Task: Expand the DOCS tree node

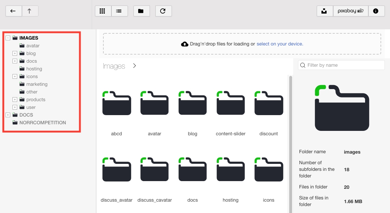Action: pyautogui.click(x=8, y=115)
